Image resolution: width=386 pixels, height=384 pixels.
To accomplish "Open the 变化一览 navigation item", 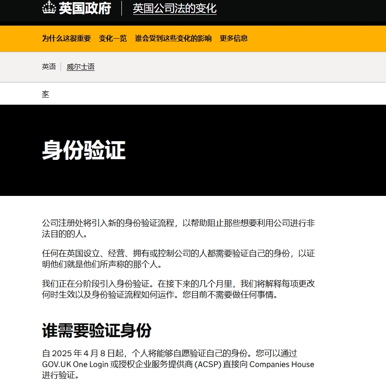I will coord(112,39).
